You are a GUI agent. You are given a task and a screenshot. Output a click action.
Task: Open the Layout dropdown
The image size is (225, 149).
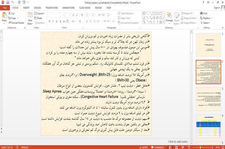(x=40, y=13)
